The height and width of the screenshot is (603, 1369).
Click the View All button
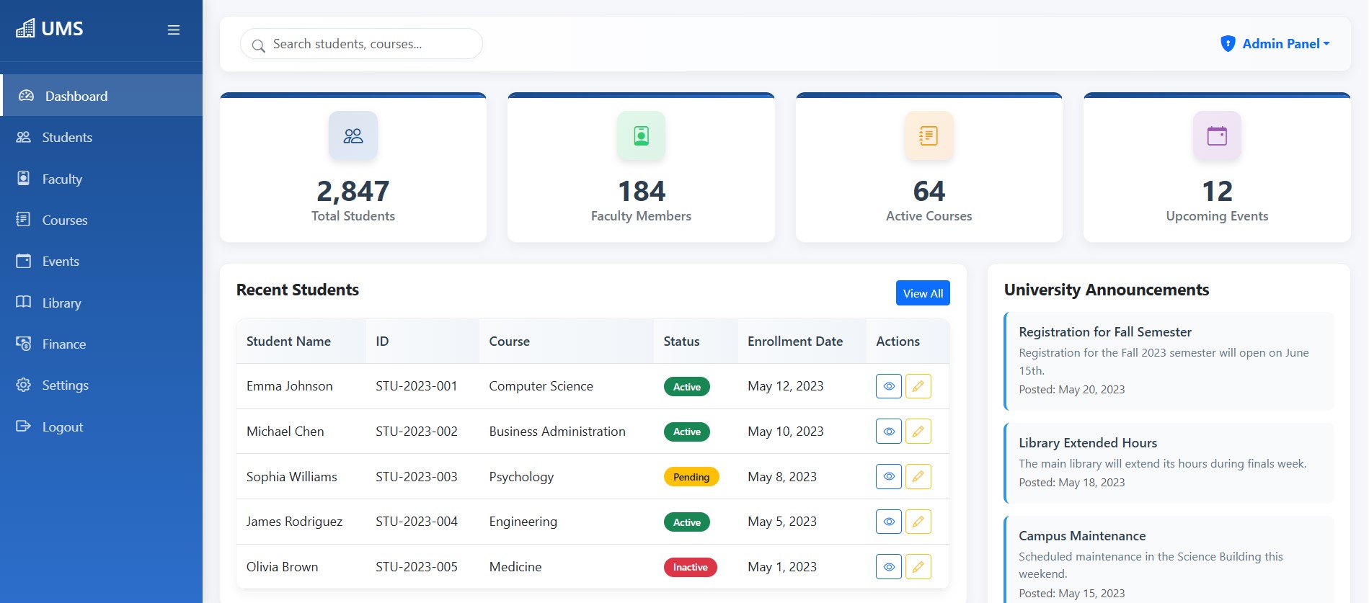click(x=923, y=293)
